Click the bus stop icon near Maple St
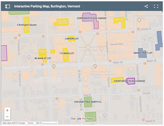The height and width of the screenshot is (126, 164). (143, 120)
